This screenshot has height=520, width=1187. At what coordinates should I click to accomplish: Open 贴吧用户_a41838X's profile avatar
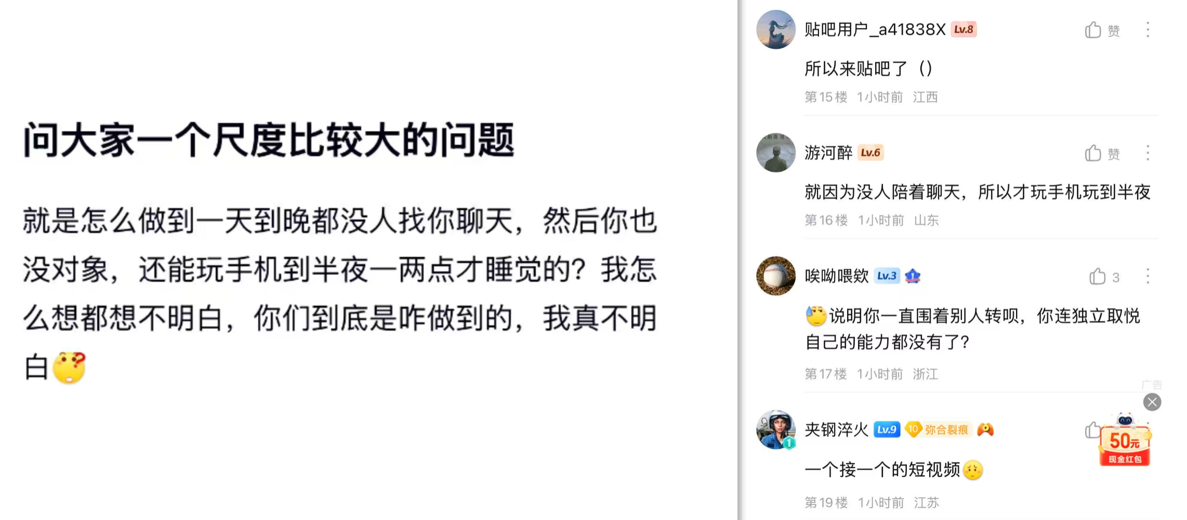click(x=775, y=30)
